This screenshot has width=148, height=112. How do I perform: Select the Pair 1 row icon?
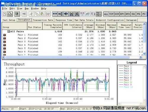4,35
